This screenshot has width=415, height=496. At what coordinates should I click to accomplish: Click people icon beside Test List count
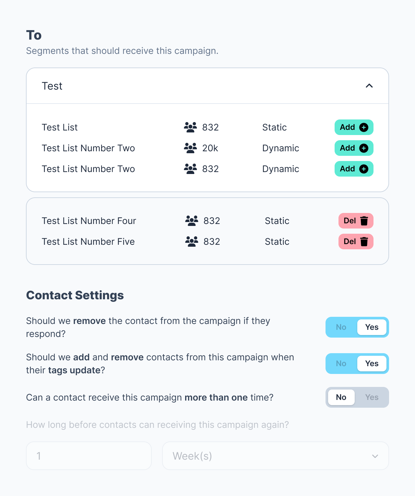(190, 127)
